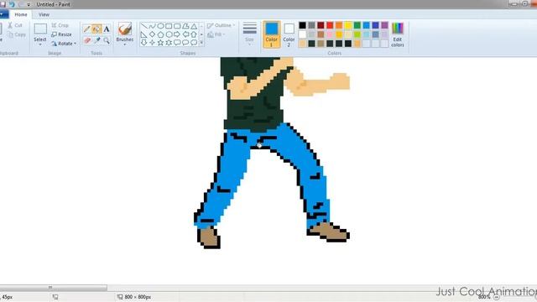Click the horizontal scrollbar thumb
The image size is (537, 302).
tap(54, 287)
